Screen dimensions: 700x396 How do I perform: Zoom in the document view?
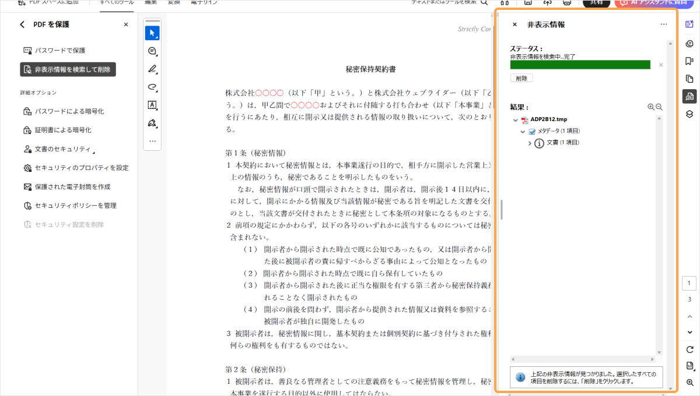point(689,382)
